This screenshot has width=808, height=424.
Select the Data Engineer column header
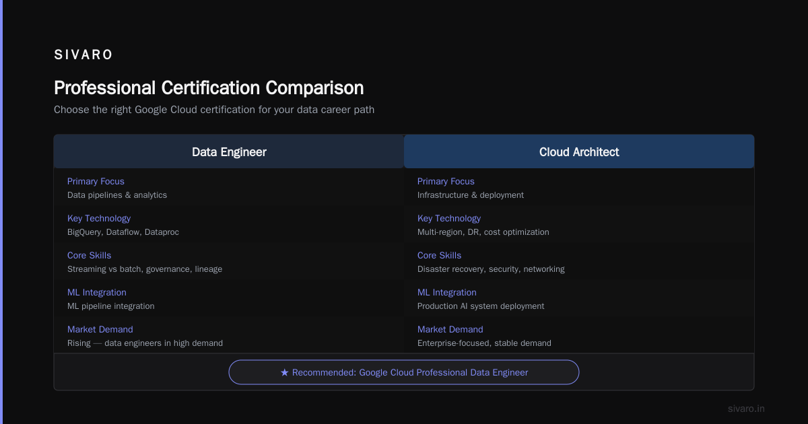[x=229, y=151]
